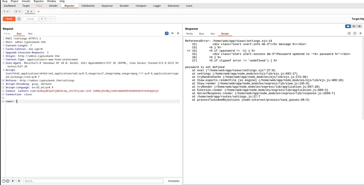Click the 'Connection: close' header line
The height and width of the screenshot is (185, 364).
pos(19,94)
